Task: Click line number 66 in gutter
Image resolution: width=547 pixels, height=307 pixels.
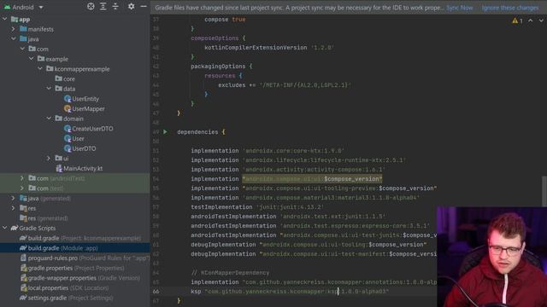Action: [x=156, y=292]
